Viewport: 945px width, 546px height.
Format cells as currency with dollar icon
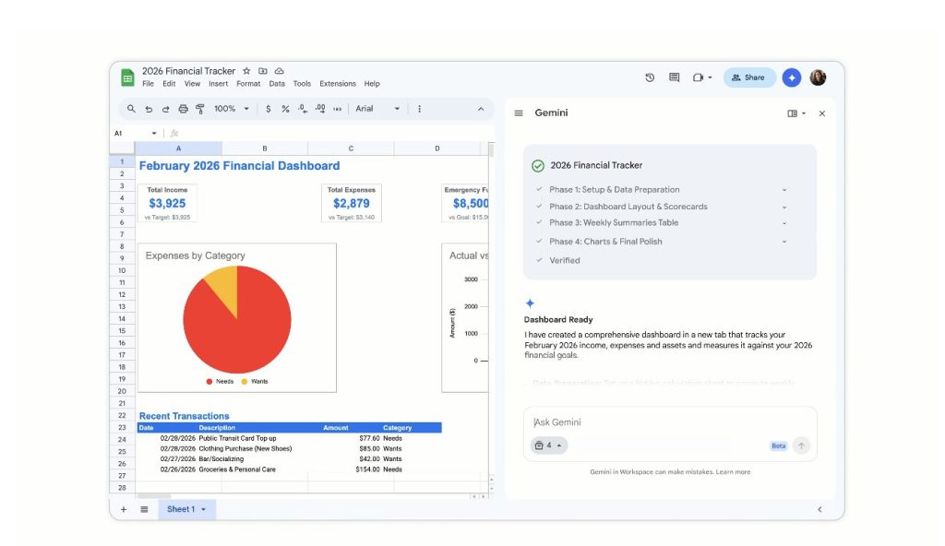[x=269, y=109]
